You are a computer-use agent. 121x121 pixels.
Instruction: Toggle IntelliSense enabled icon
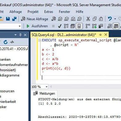(79, 26)
